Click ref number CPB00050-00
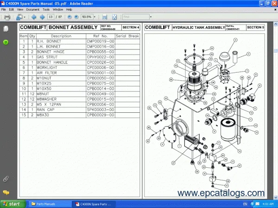278x208 pixels. (101, 78)
